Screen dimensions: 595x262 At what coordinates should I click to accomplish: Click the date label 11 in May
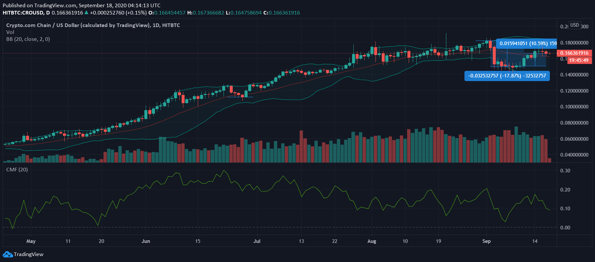tap(68, 241)
